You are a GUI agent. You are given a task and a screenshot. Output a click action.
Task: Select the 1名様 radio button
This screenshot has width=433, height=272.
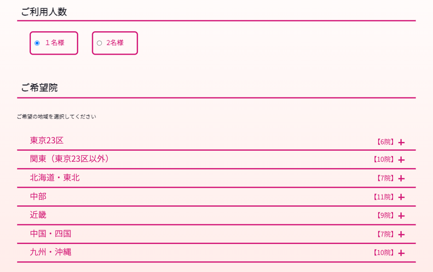pyautogui.click(x=37, y=43)
